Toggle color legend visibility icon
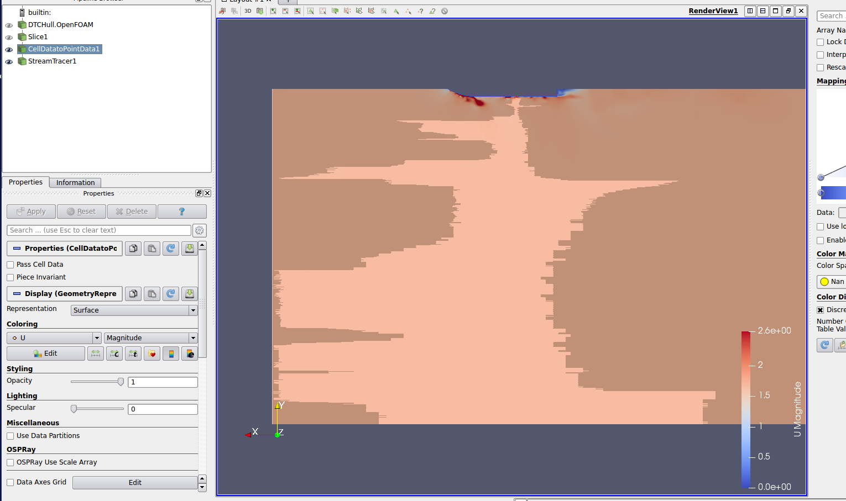 [171, 354]
